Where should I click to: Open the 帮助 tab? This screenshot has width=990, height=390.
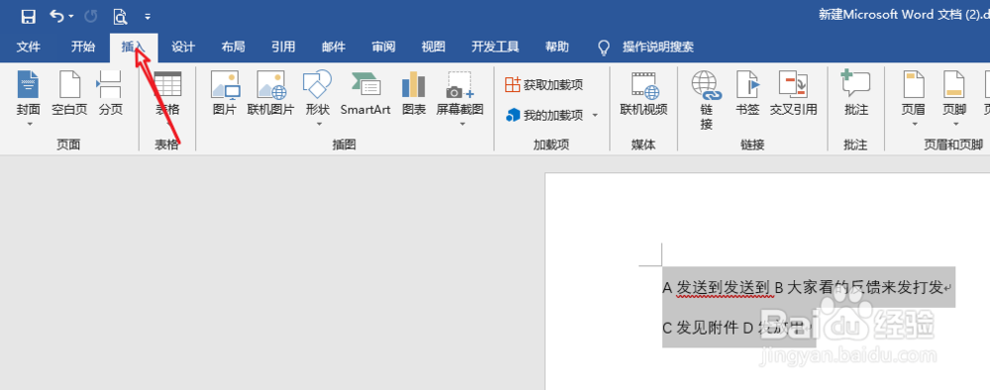pyautogui.click(x=556, y=47)
